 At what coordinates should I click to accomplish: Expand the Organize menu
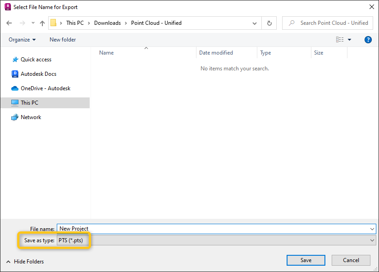click(22, 40)
